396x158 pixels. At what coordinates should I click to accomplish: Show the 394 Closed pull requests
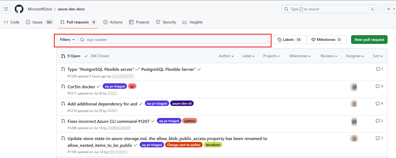pyautogui.click(x=97, y=56)
